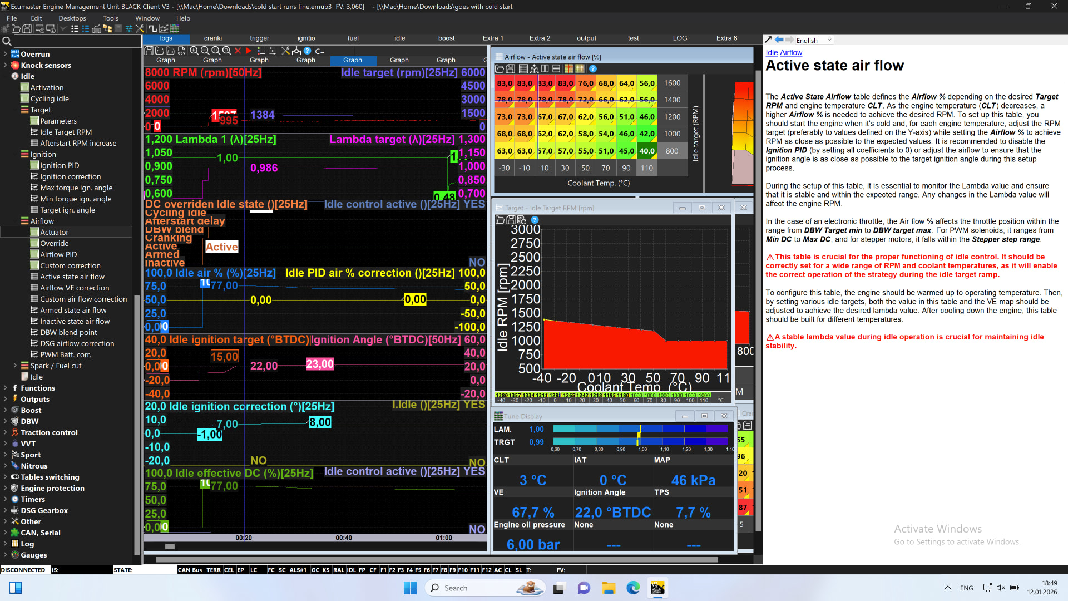This screenshot has width=1068, height=601.
Task: Open the Desktops menu
Action: pos(72,18)
